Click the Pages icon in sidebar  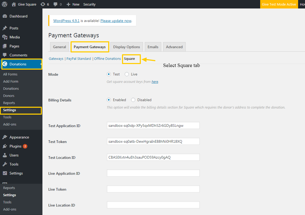[x=5, y=46]
